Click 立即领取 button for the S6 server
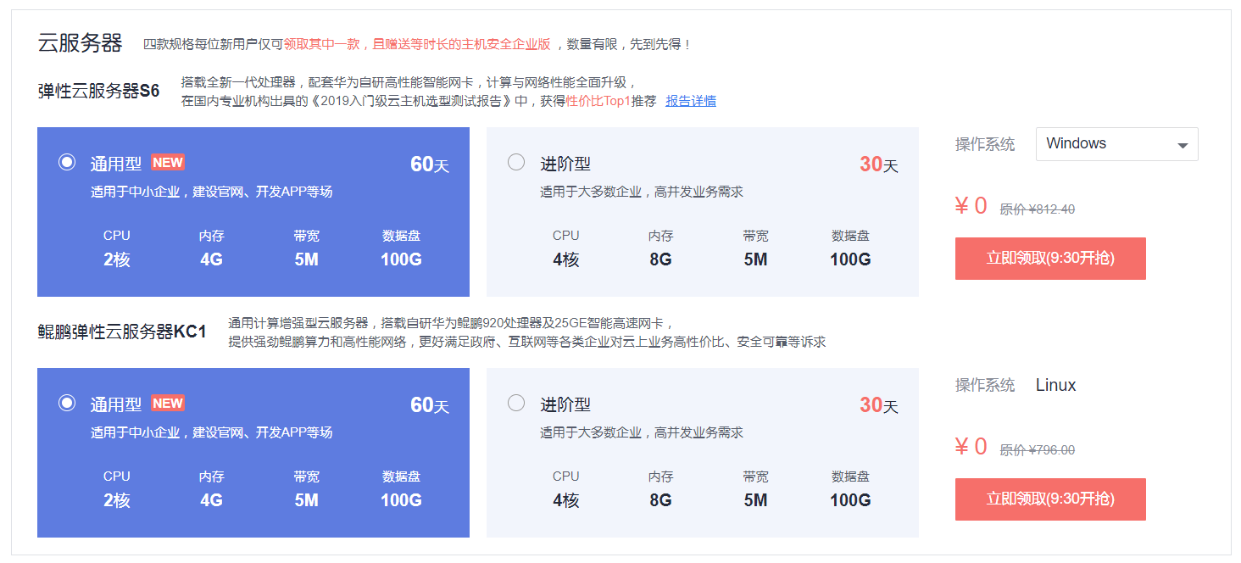Screen dimensions: 1241x563 (x=1050, y=259)
